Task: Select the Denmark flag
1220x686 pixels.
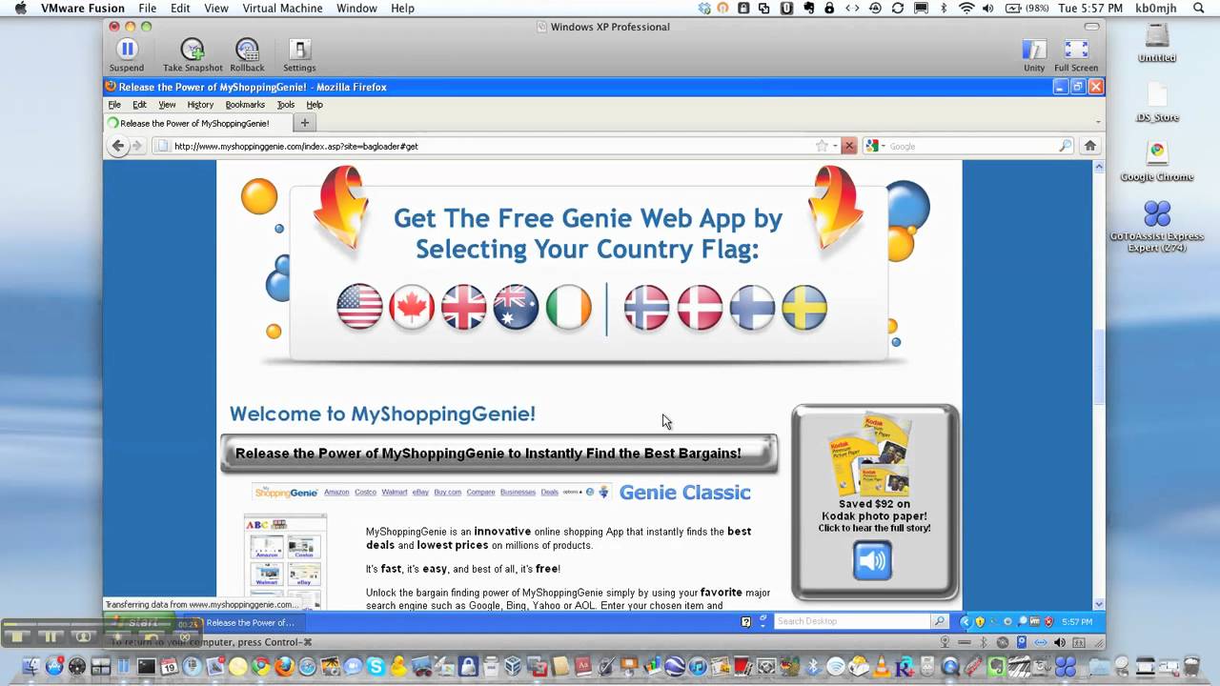Action: [701, 308]
